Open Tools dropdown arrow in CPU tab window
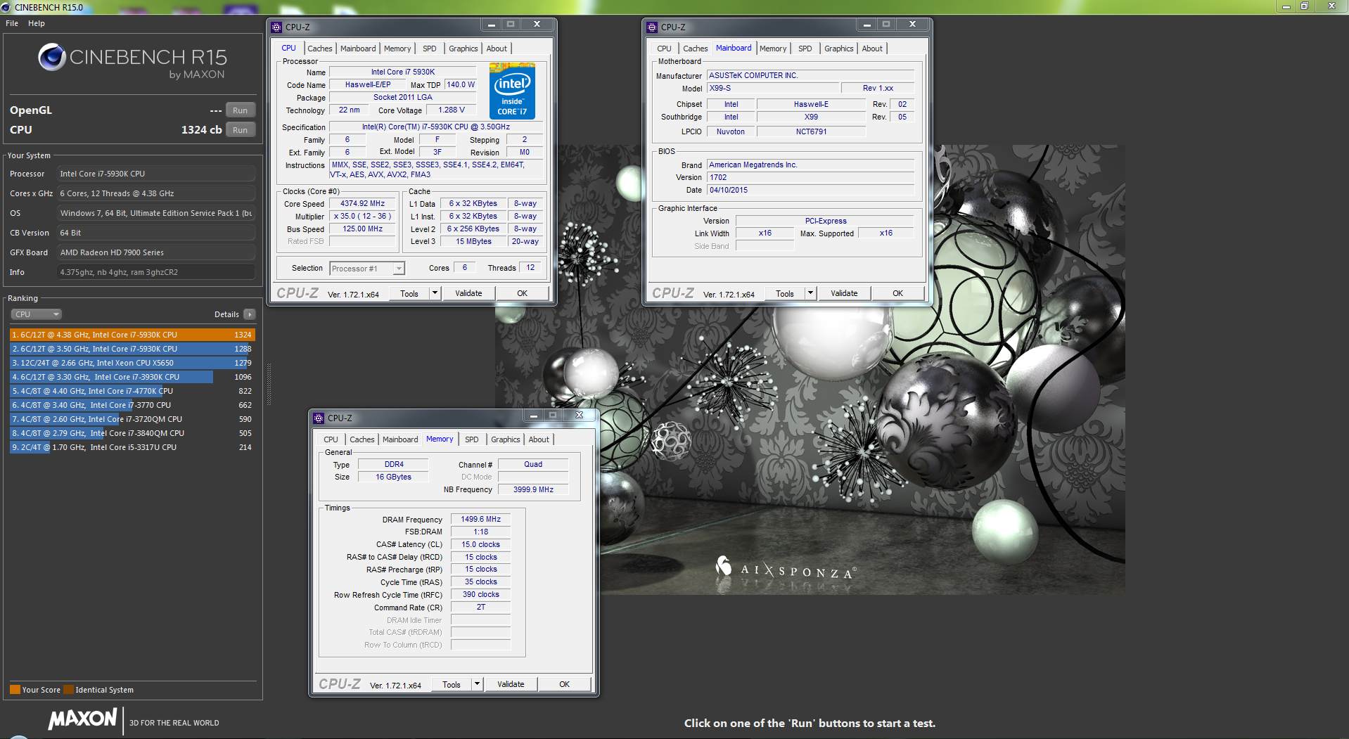The image size is (1349, 739). point(435,293)
